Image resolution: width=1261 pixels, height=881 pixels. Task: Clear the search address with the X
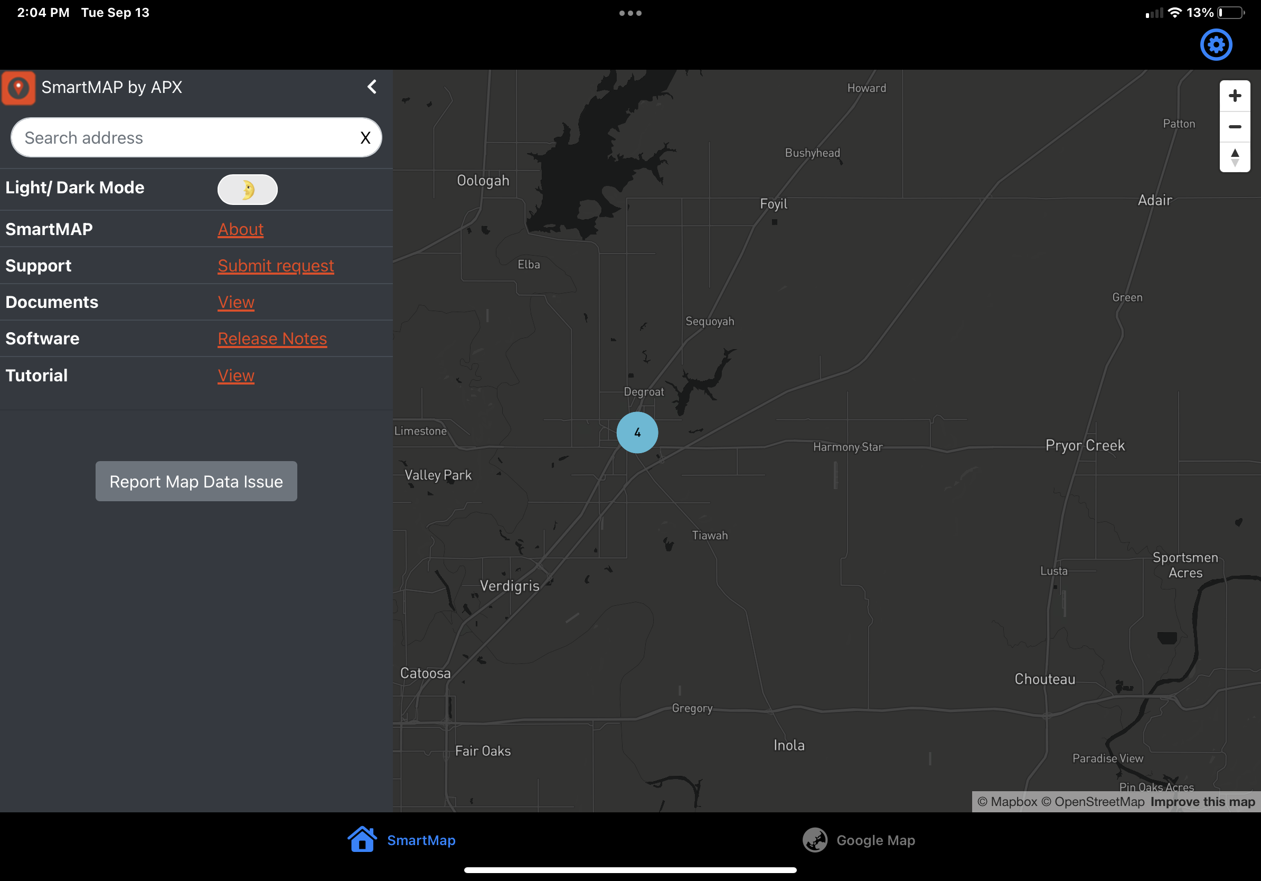click(x=365, y=138)
